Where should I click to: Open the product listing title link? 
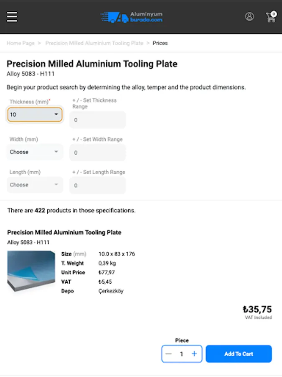coord(64,232)
